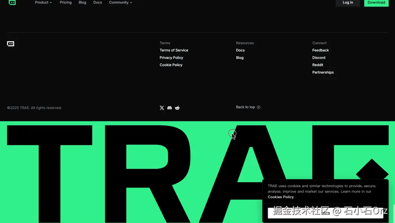Open the Pricing nav item

(x=66, y=3)
